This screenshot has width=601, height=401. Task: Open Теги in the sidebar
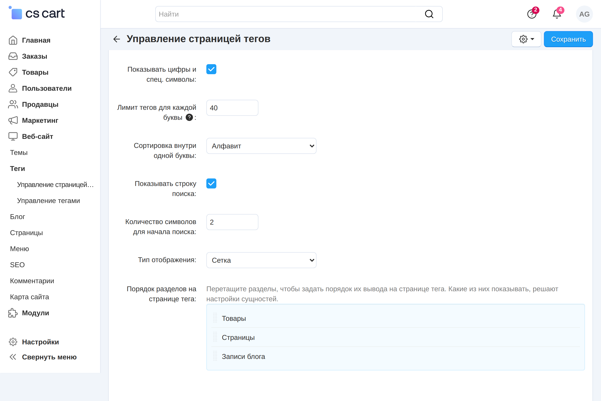click(17, 169)
